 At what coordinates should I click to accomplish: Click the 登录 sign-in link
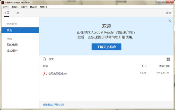tap(168, 13)
